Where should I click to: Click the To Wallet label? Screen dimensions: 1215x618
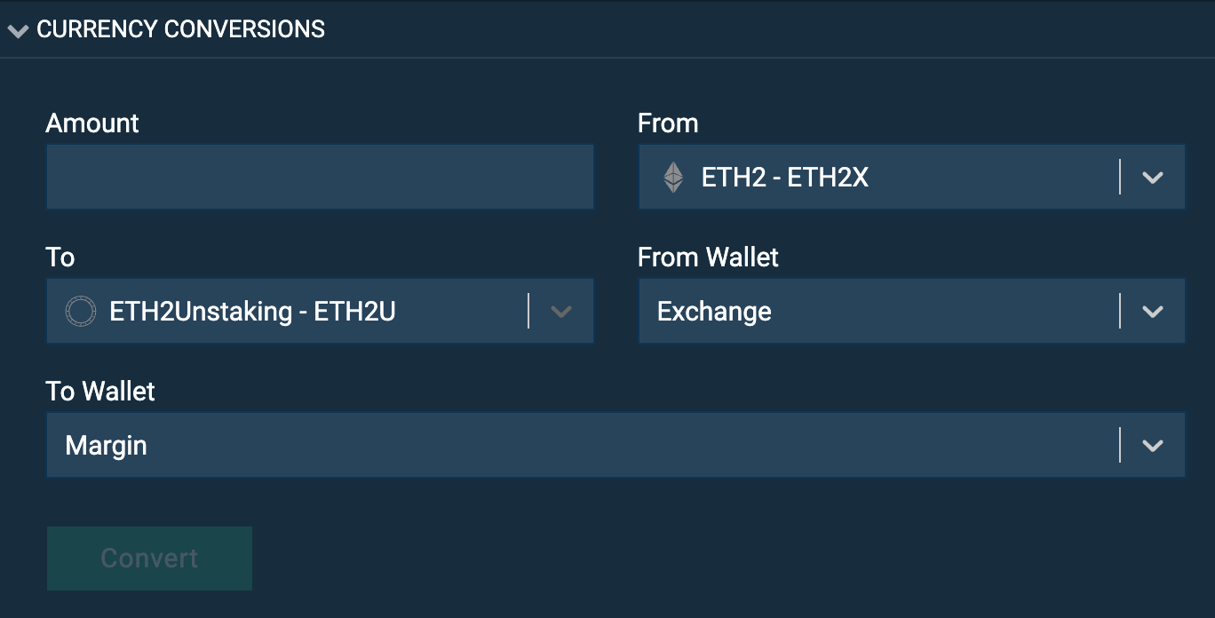[100, 392]
